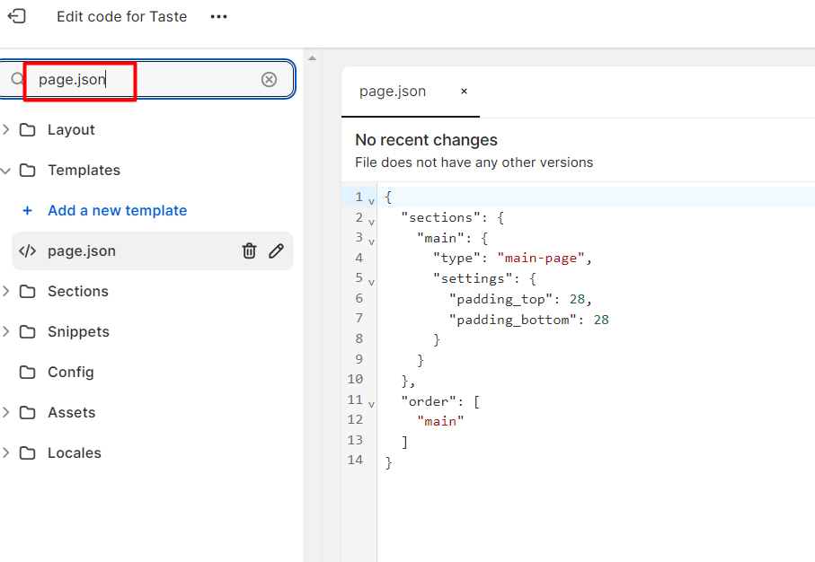The width and height of the screenshot is (815, 562).
Task: Click the "type" key on line 4
Action: coord(456,259)
